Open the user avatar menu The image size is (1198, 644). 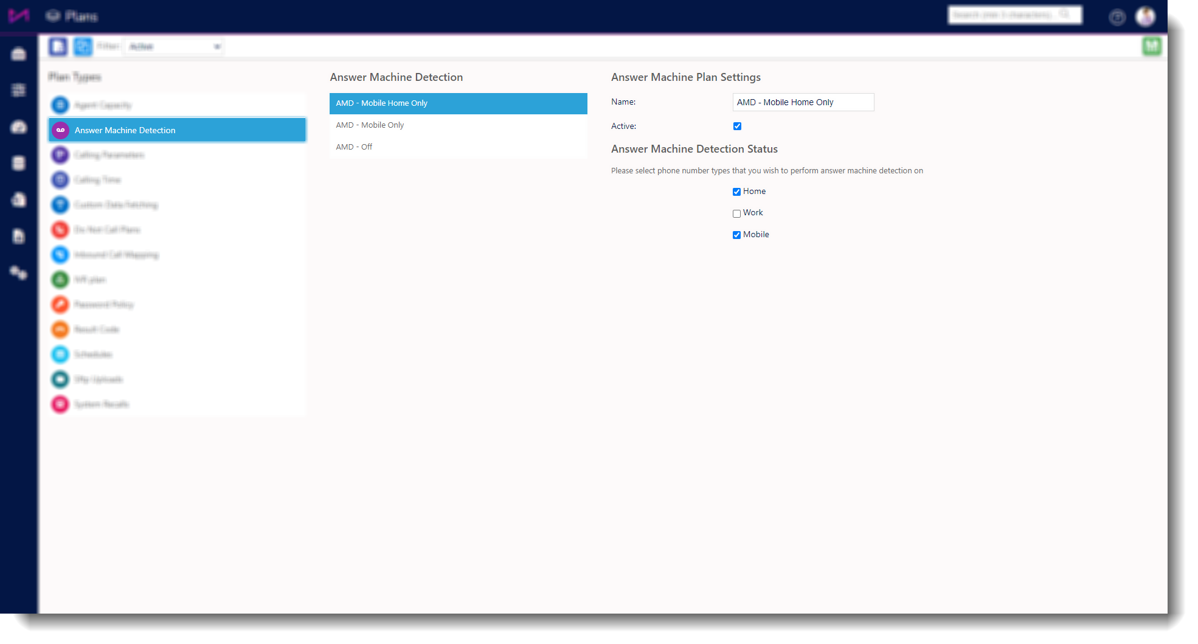[x=1146, y=16]
